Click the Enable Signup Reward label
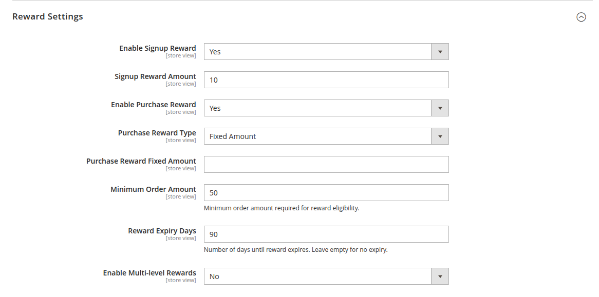The image size is (599, 297). (158, 48)
